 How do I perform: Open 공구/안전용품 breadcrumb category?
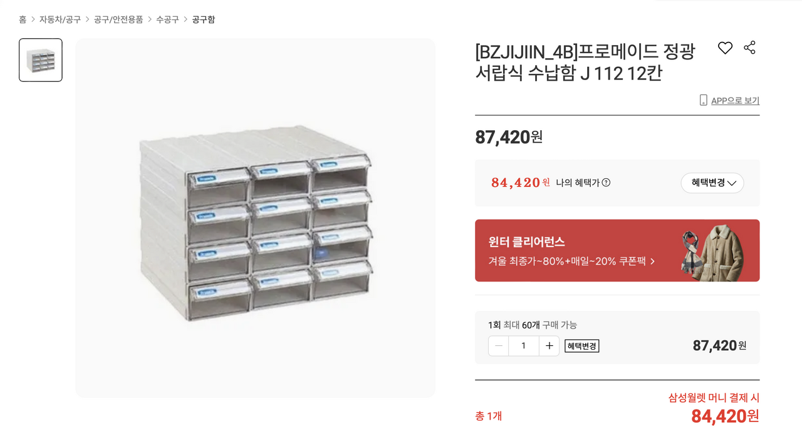[x=118, y=19]
